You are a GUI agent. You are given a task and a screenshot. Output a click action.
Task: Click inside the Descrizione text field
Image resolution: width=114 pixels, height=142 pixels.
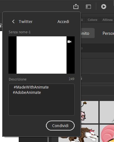[42, 99]
